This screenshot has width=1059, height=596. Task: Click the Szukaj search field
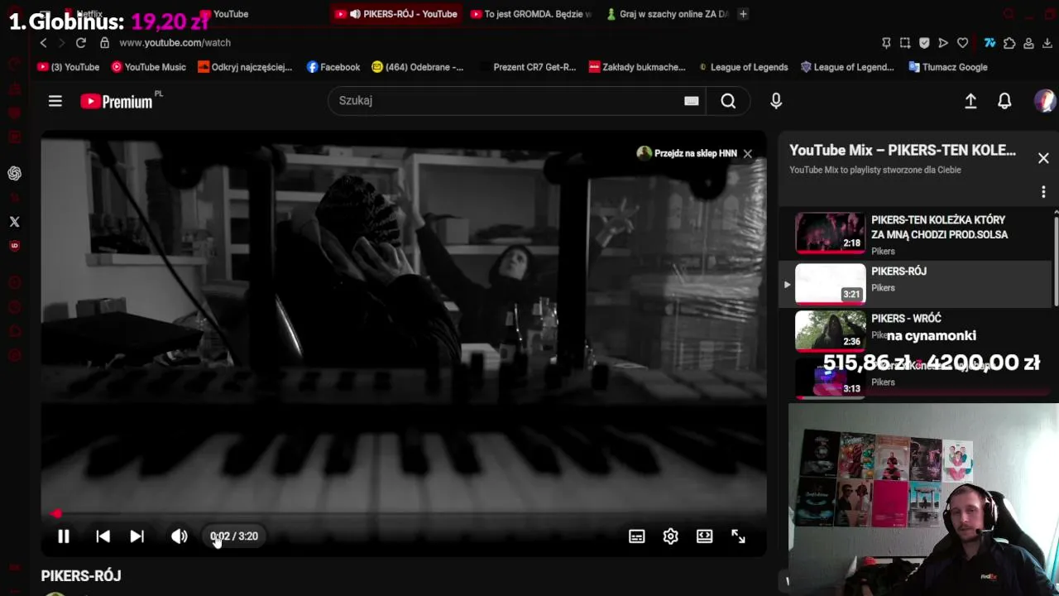pyautogui.click(x=505, y=101)
